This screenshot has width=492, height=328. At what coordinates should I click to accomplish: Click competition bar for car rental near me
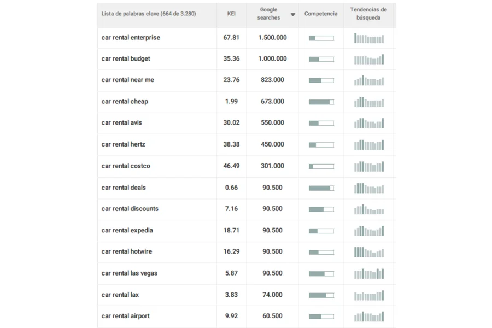[x=321, y=80]
